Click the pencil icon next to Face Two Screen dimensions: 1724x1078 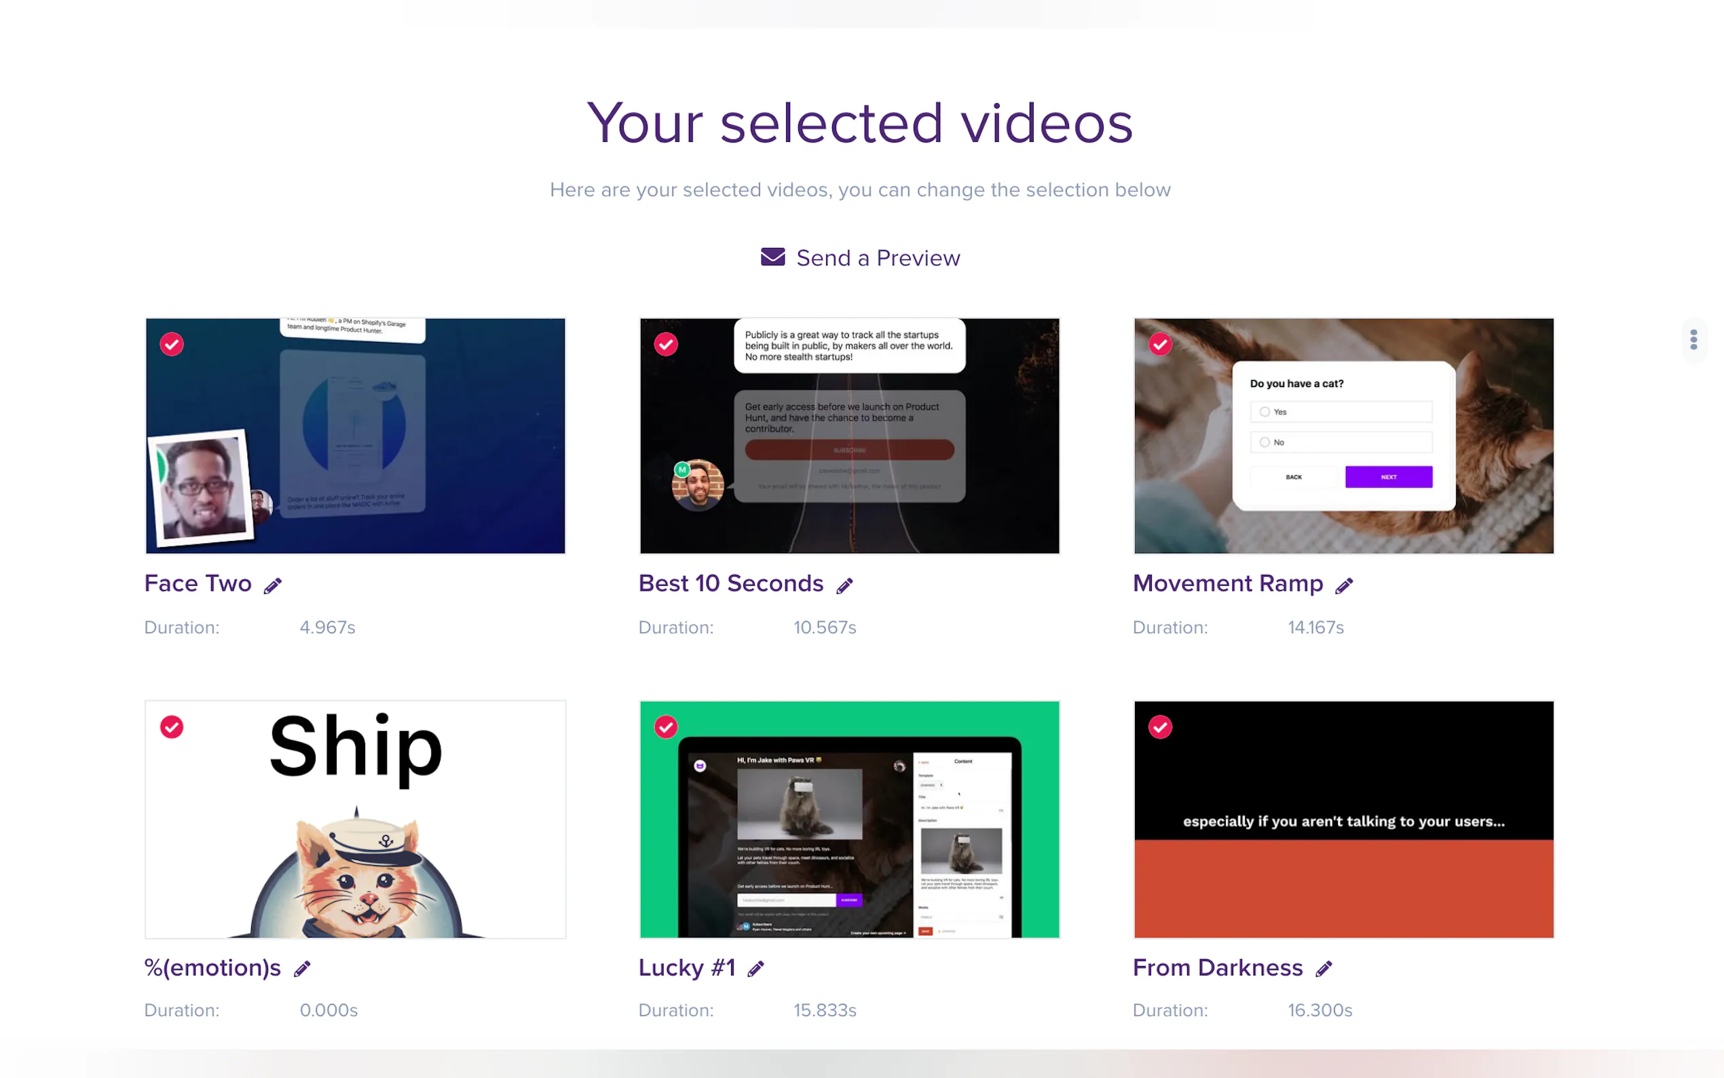[273, 586]
